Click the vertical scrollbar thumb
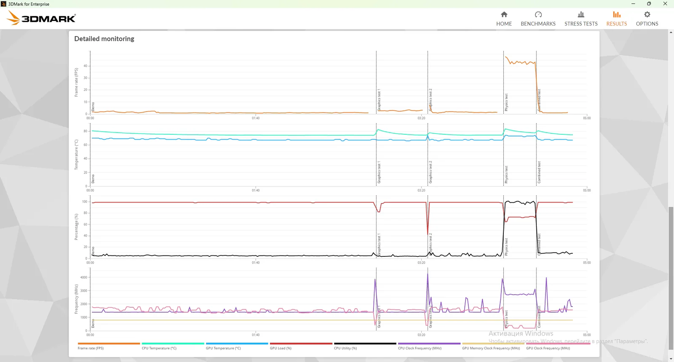 point(671,278)
